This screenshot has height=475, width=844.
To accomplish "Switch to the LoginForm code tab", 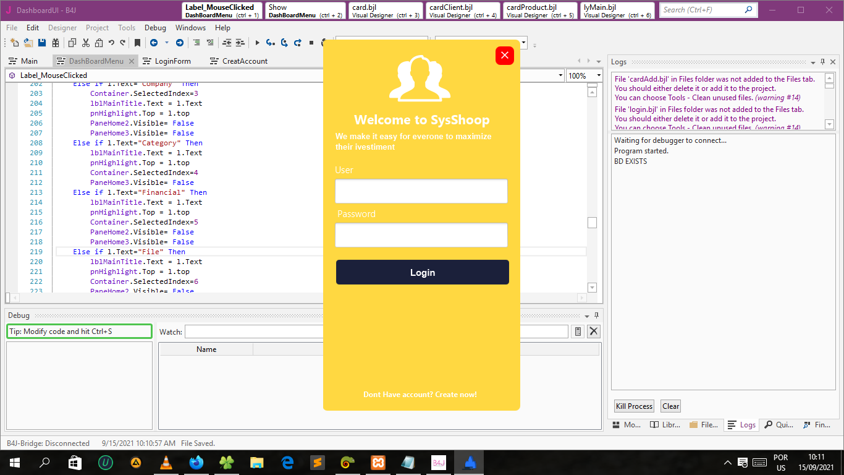I will click(x=167, y=61).
